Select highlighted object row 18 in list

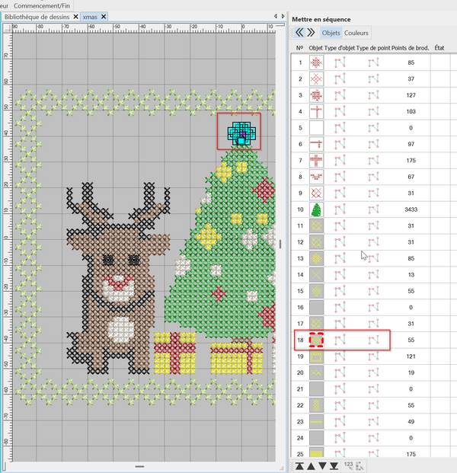pos(343,340)
